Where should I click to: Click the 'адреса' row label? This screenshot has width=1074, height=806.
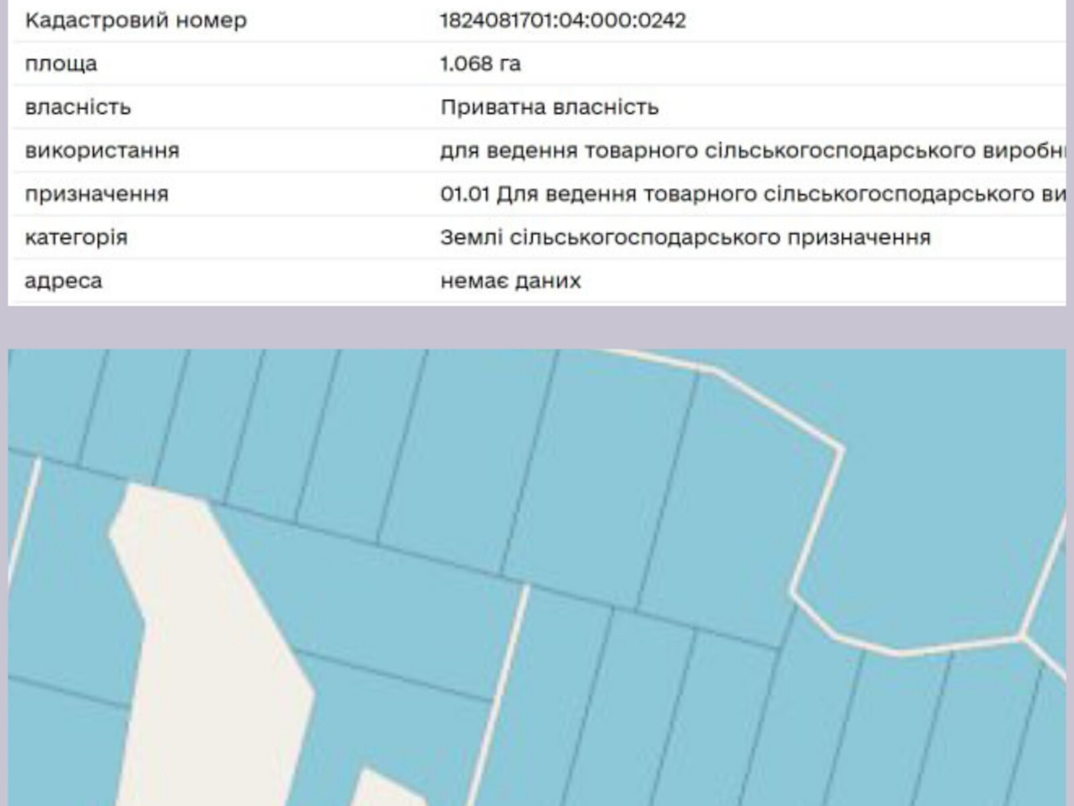coord(63,281)
